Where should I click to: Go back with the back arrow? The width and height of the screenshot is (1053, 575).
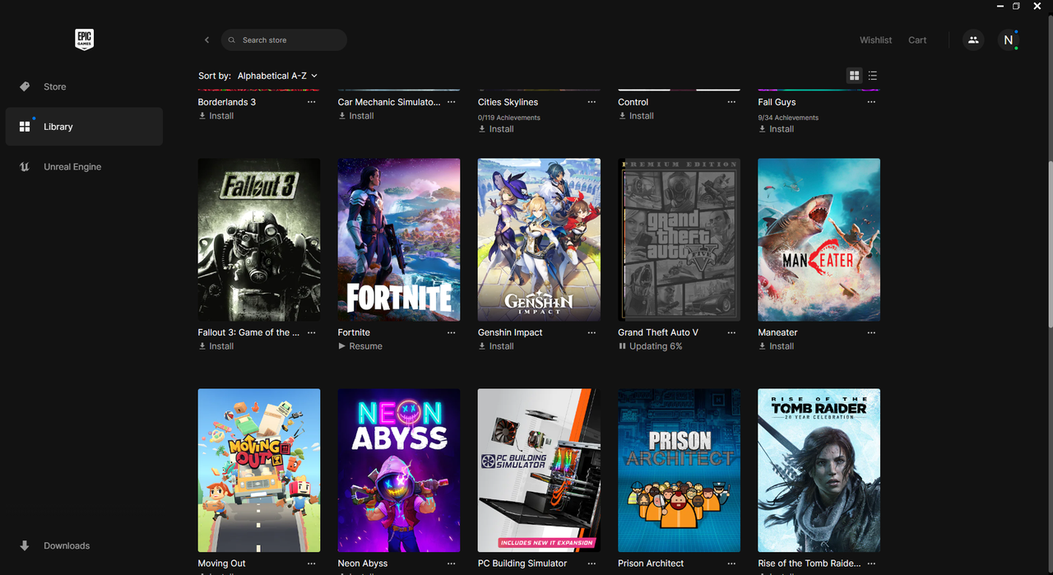pos(206,39)
